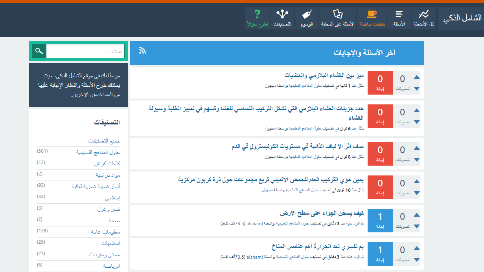
Task: Click alshaml user link under بم تفسري question
Action: (254, 257)
